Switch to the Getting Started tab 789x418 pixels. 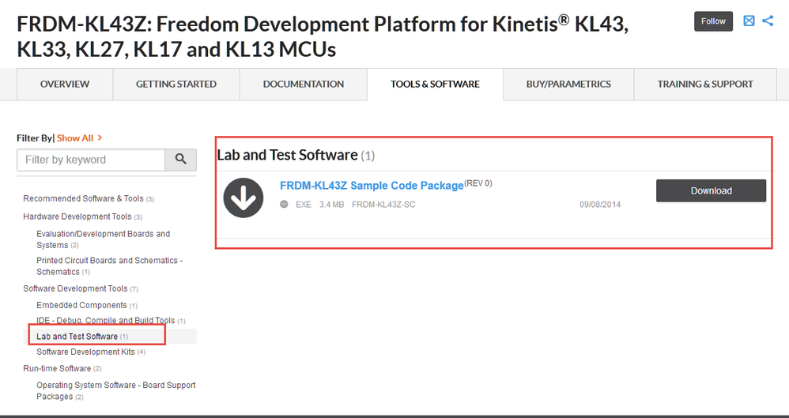tap(176, 84)
